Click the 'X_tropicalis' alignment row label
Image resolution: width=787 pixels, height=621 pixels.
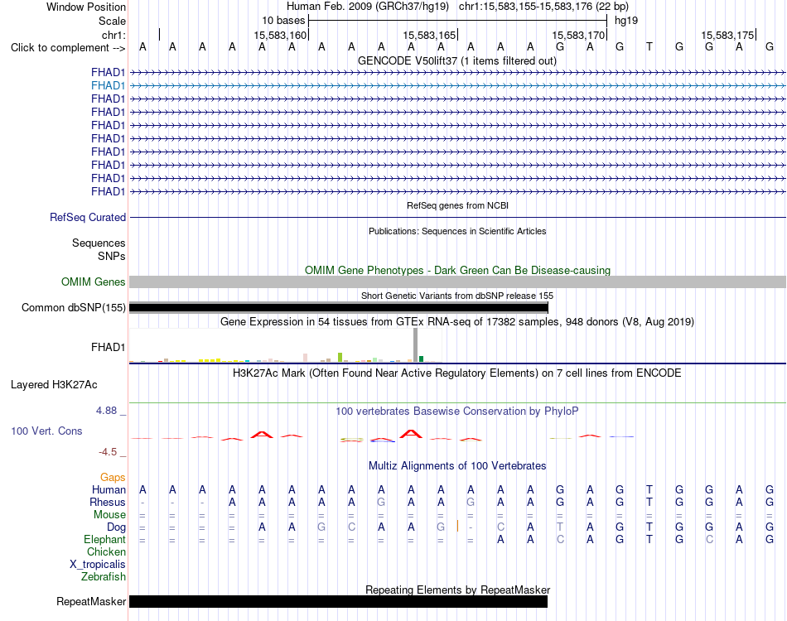click(x=98, y=565)
